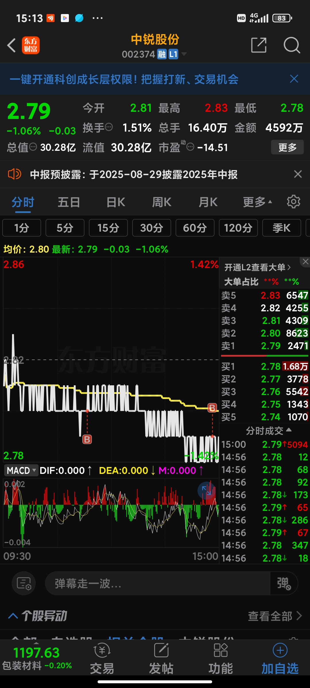The image size is (310, 688).
Task: Tap the 换手 info icon
Action: tap(109, 127)
